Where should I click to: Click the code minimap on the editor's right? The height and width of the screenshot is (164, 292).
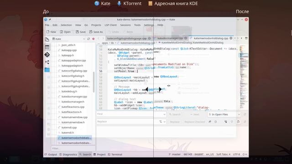[244, 77]
